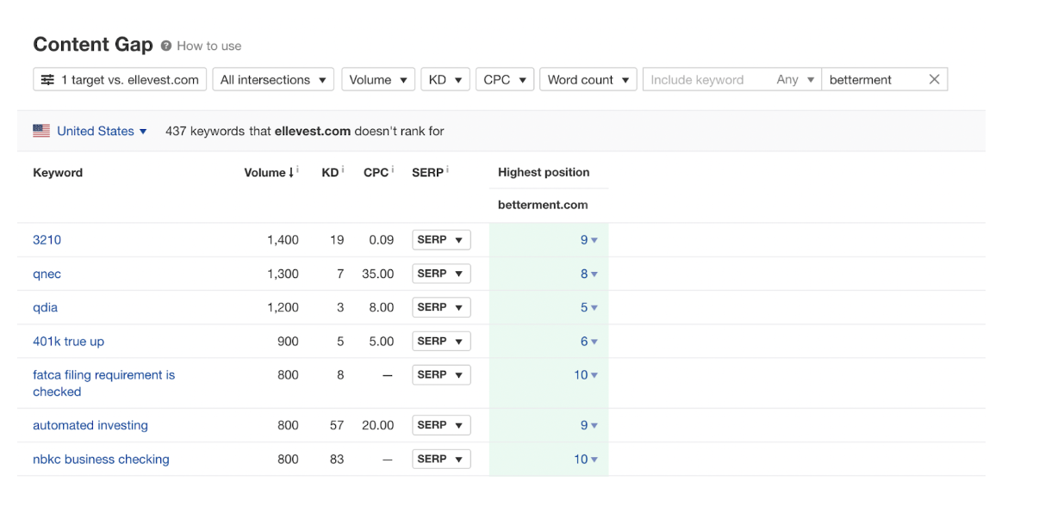Click the info icon on the SERP column
The height and width of the screenshot is (506, 1039).
pos(445,167)
